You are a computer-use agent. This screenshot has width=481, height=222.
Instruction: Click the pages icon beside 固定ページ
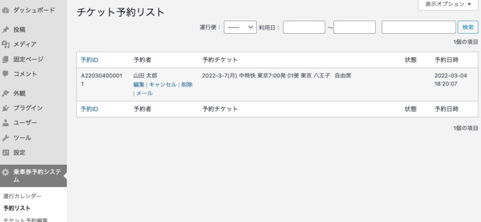click(6, 60)
